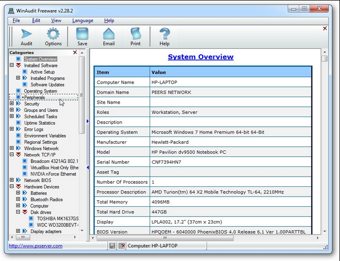Expand the Groups and Users category
Viewport: 340px width, 261px height.
[12, 110]
